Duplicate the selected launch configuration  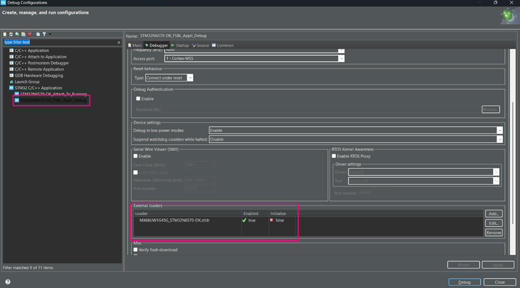point(23,34)
